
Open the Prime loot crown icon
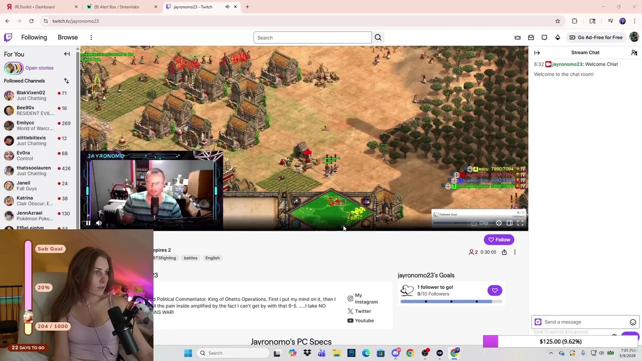518,38
